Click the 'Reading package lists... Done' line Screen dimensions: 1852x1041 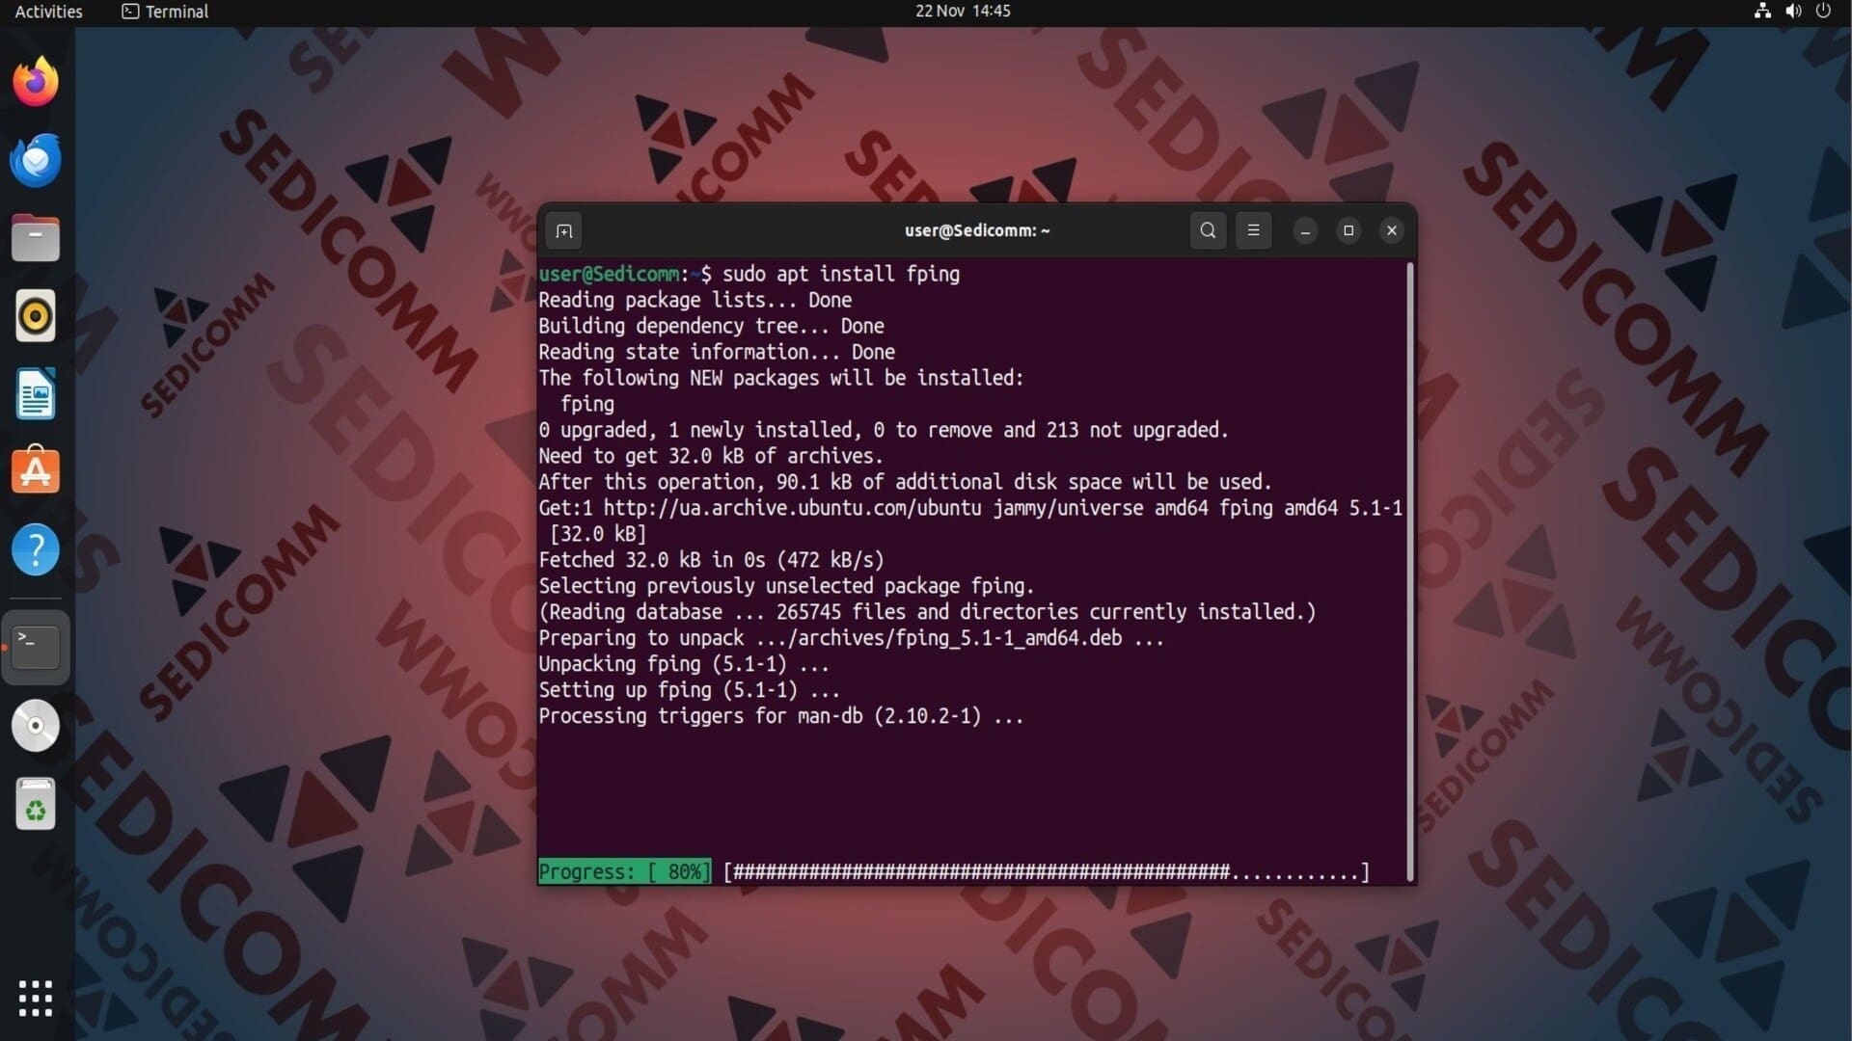click(x=694, y=300)
